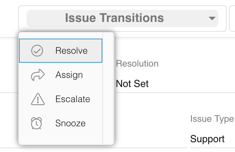Image resolution: width=235 pixels, height=152 pixels.
Task: Click the Snooze alarm clock icon
Action: click(36, 123)
